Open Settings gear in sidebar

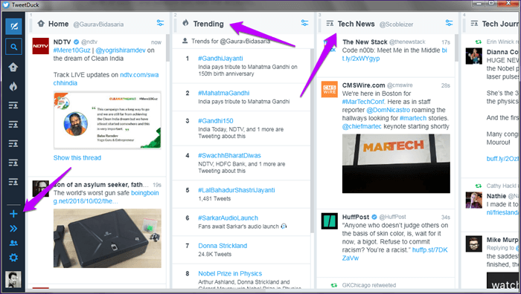click(x=13, y=258)
